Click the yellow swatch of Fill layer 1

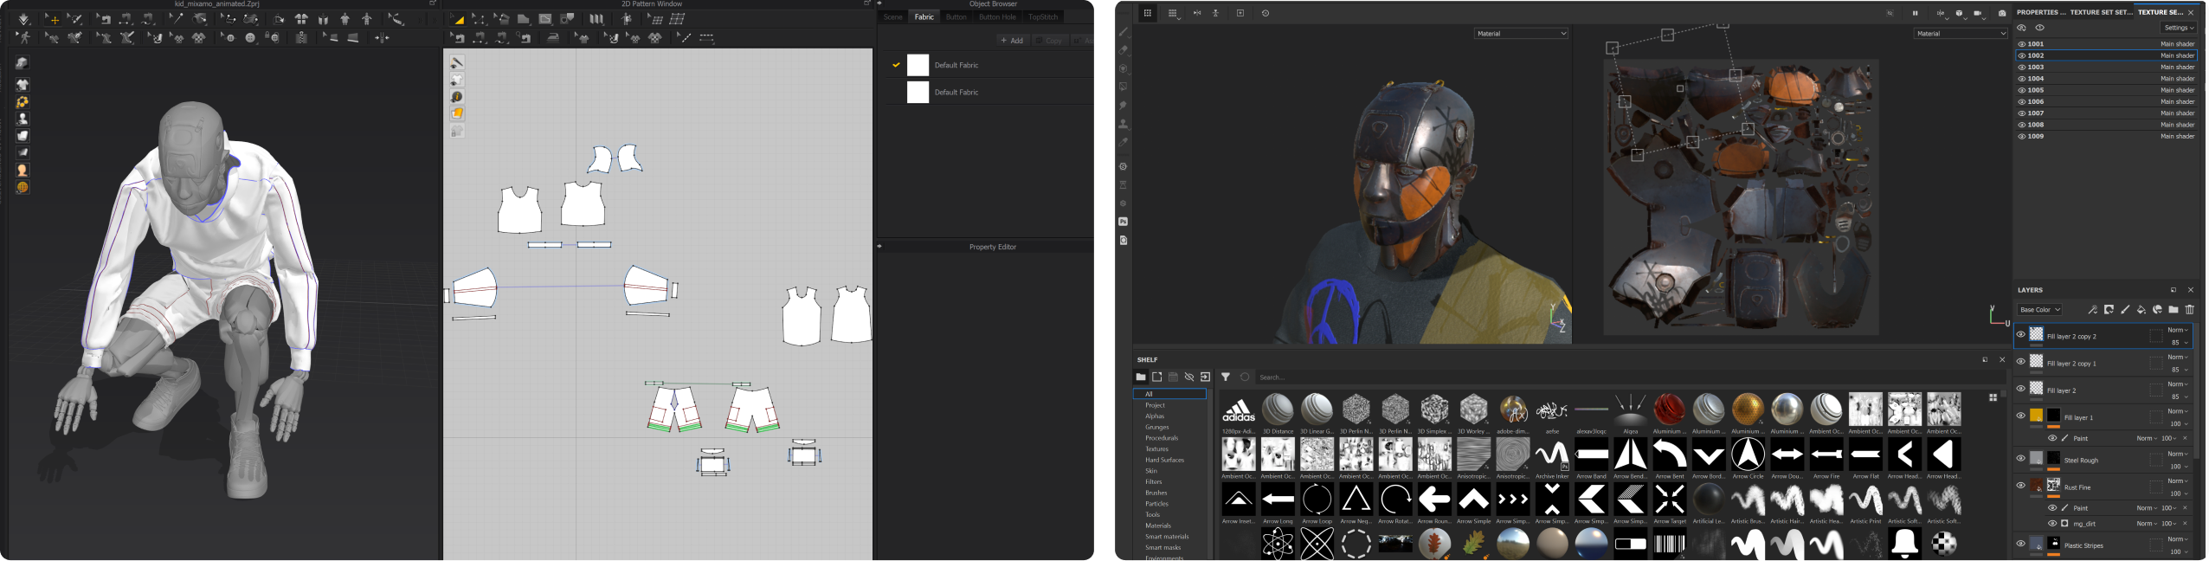pyautogui.click(x=2036, y=416)
